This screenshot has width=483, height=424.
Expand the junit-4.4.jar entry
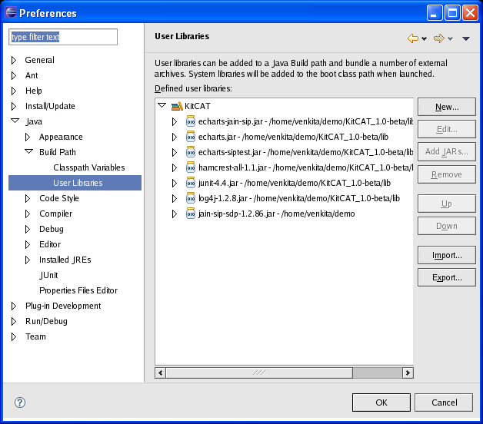pos(175,183)
